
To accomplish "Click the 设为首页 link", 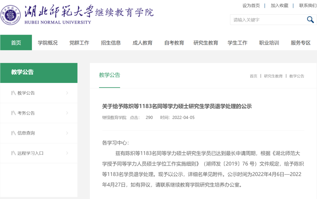I will point(251,6).
